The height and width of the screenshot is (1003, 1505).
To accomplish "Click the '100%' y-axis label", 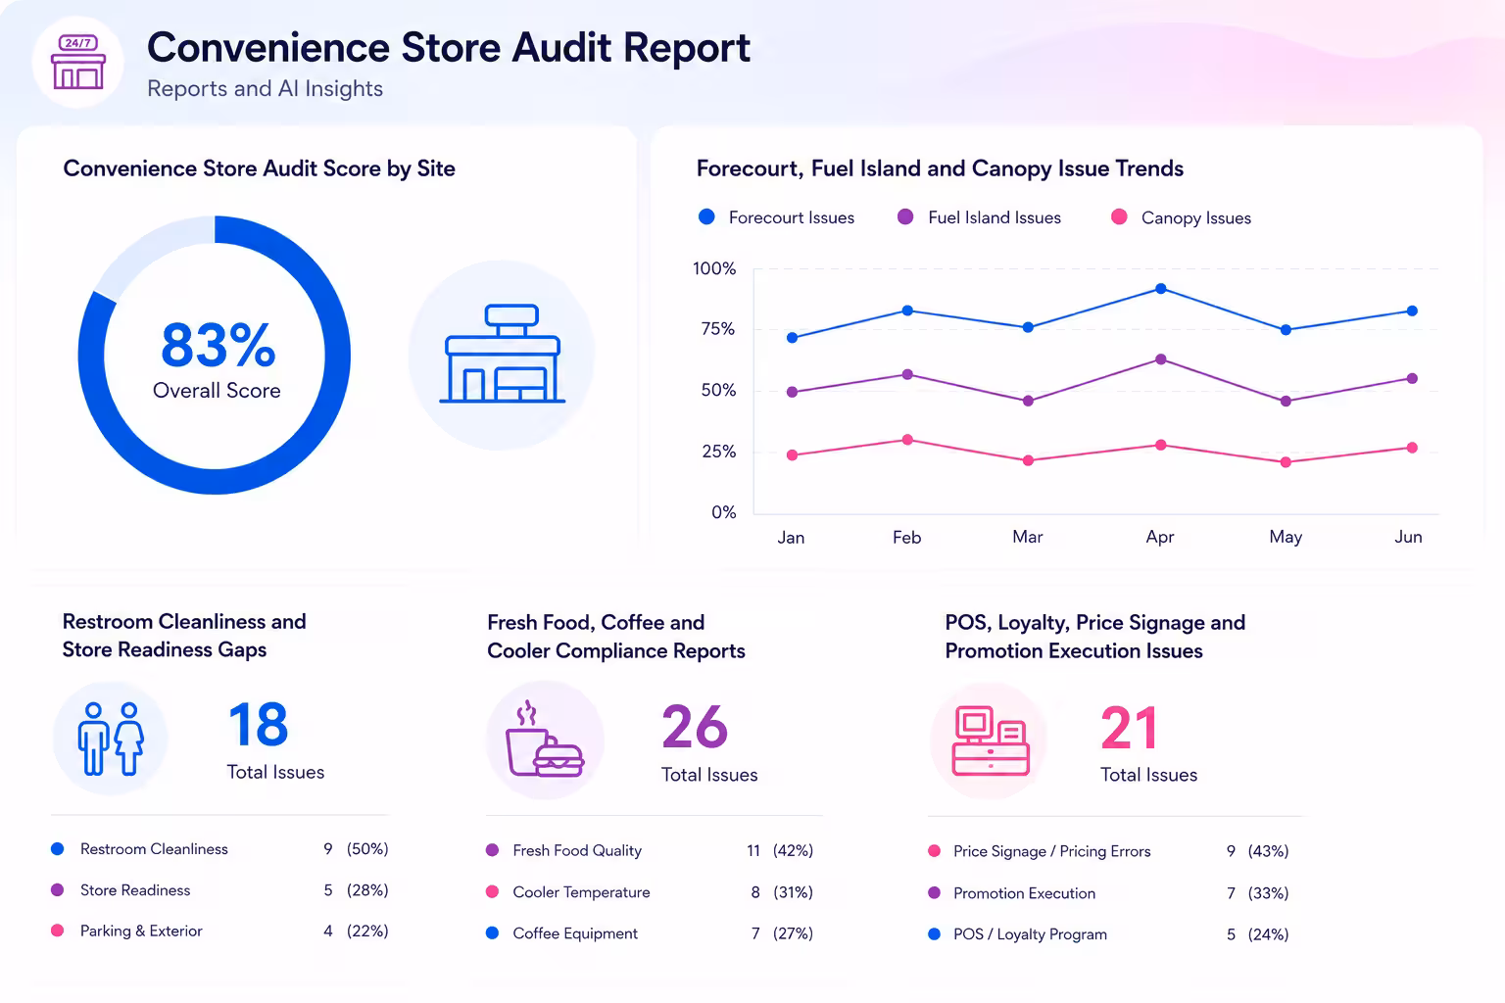I will point(714,268).
